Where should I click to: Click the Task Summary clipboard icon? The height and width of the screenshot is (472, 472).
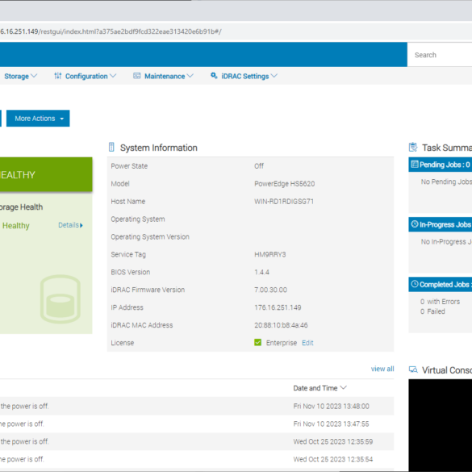pyautogui.click(x=413, y=147)
